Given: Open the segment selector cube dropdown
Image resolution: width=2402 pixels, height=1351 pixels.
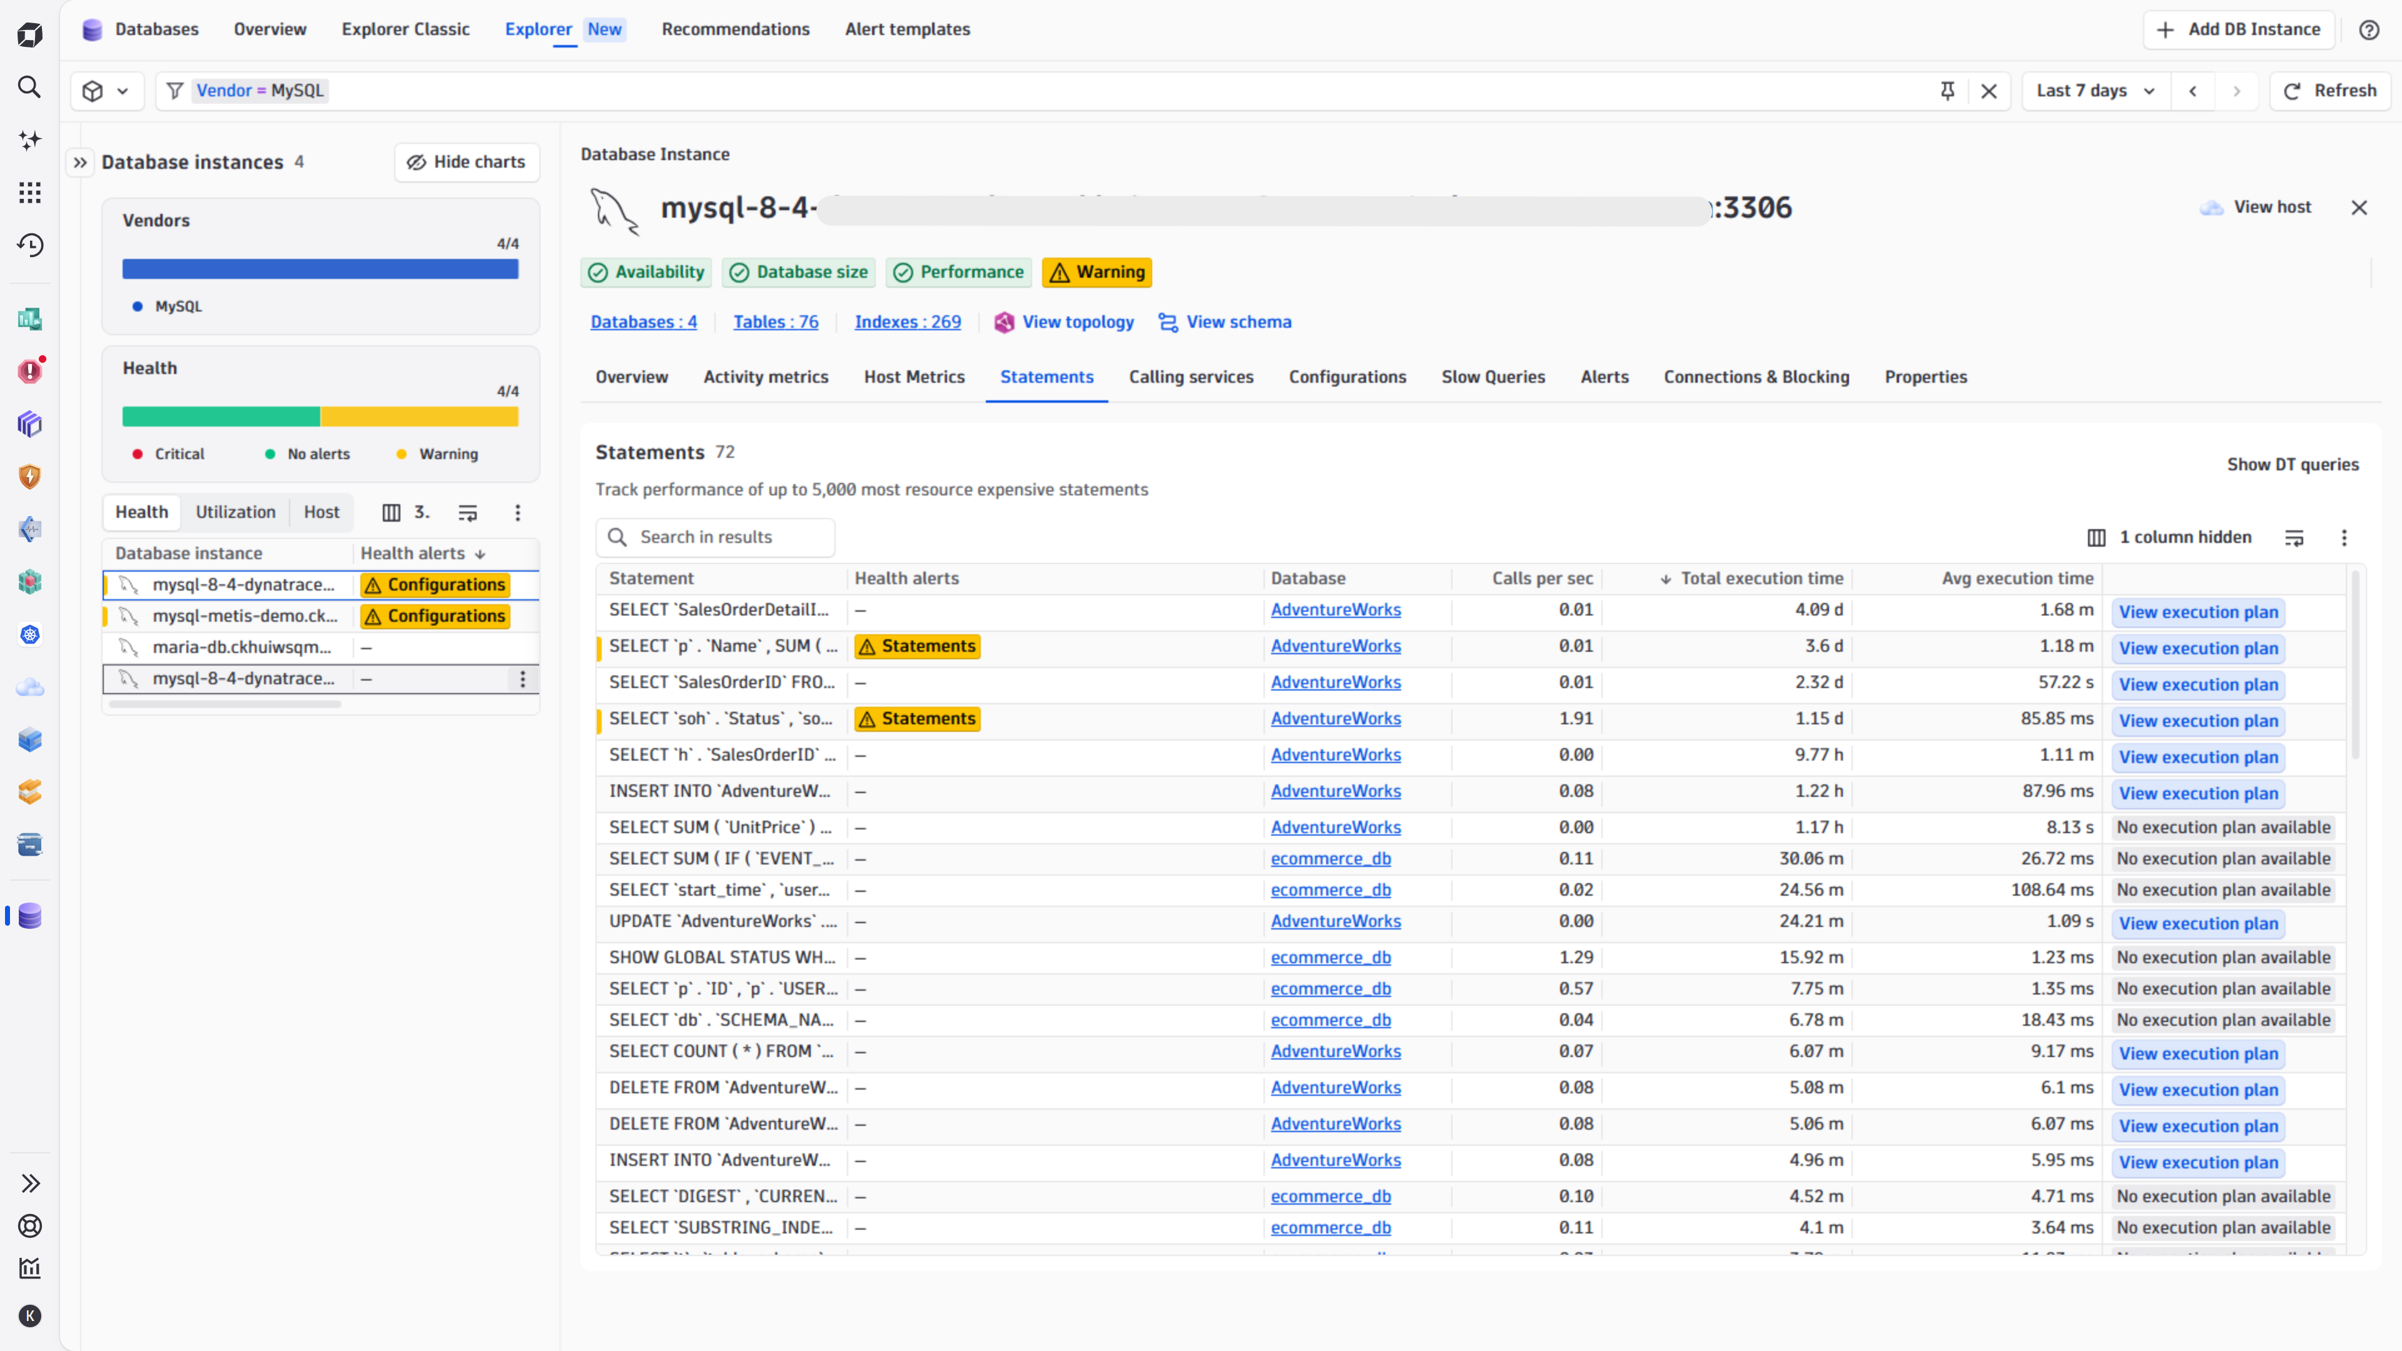Looking at the screenshot, I should tap(106, 91).
